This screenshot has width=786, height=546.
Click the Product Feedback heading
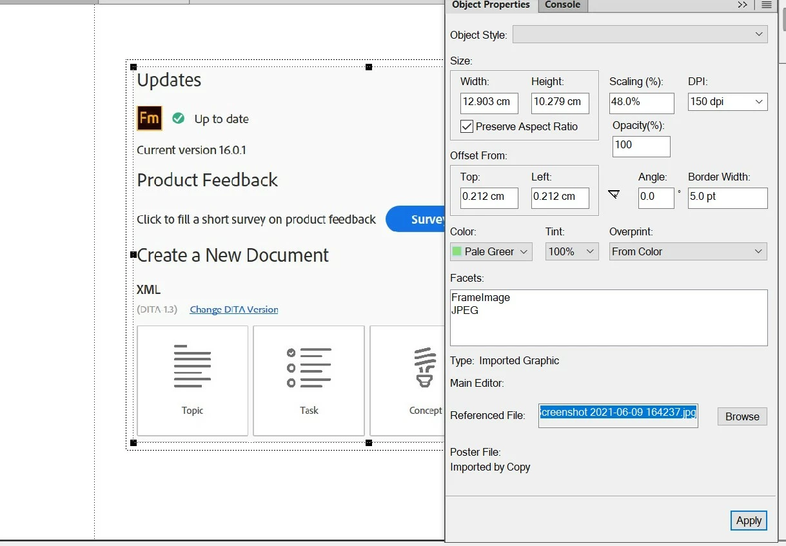point(208,180)
